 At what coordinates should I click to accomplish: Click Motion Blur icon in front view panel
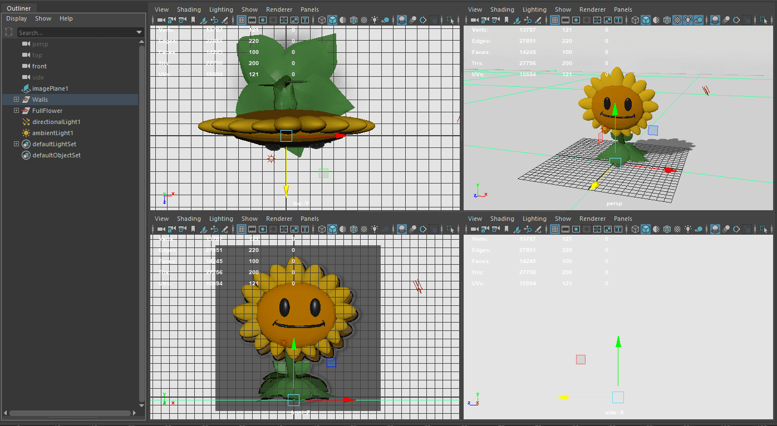click(412, 229)
